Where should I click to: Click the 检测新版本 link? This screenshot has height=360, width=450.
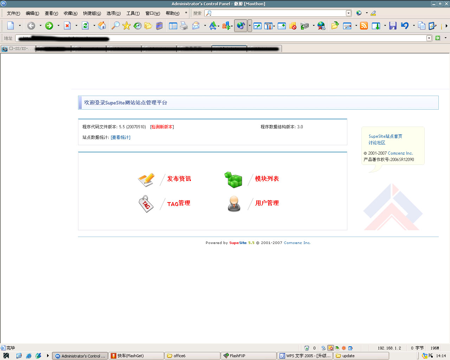click(x=162, y=127)
